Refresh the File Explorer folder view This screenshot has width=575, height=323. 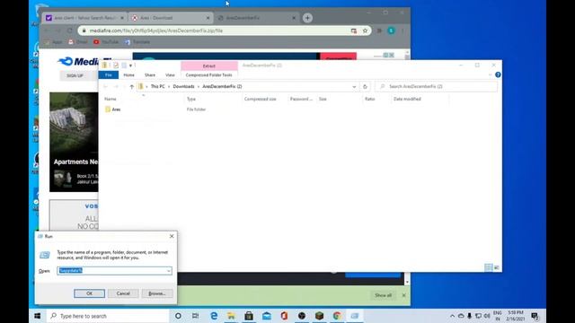coord(365,87)
